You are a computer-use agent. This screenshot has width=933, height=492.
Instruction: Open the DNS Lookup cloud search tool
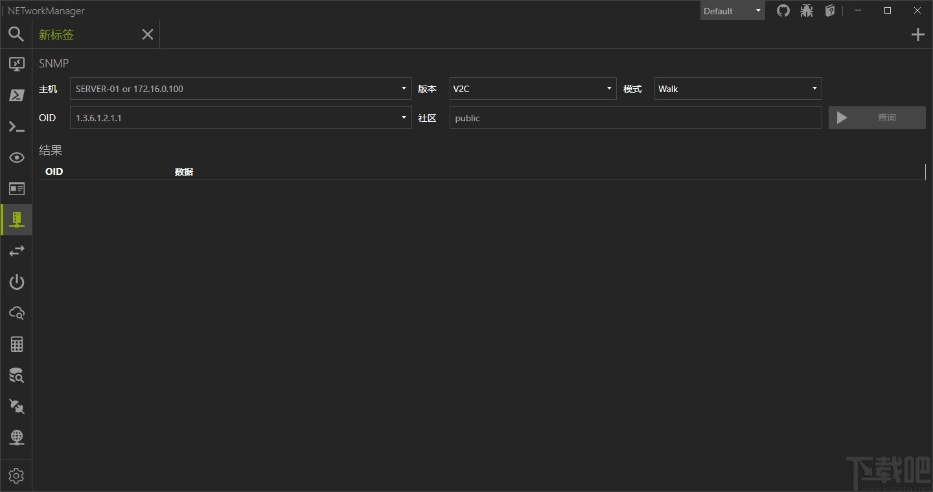(x=16, y=313)
